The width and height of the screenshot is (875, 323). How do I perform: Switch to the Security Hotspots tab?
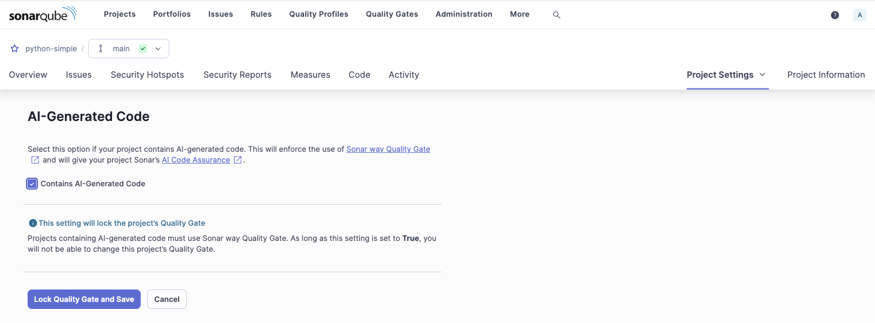point(147,75)
